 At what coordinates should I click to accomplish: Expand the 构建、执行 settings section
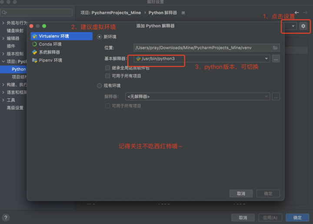[x=3, y=84]
